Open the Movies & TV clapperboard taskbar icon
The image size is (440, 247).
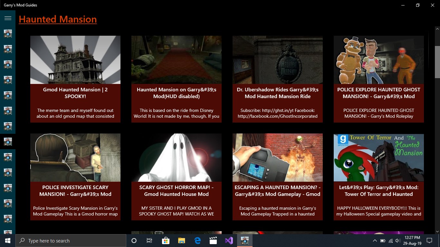(213, 241)
